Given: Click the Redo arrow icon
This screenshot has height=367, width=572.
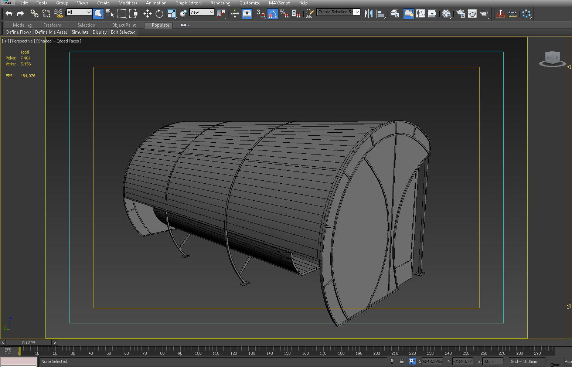Looking at the screenshot, I should (20, 14).
